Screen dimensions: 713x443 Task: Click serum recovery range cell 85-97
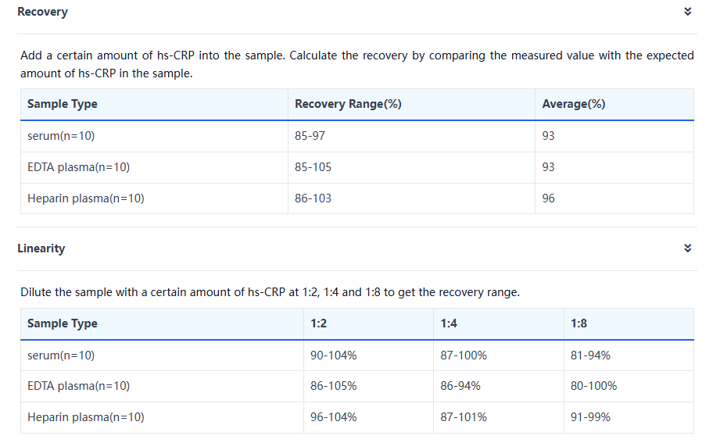pos(310,136)
